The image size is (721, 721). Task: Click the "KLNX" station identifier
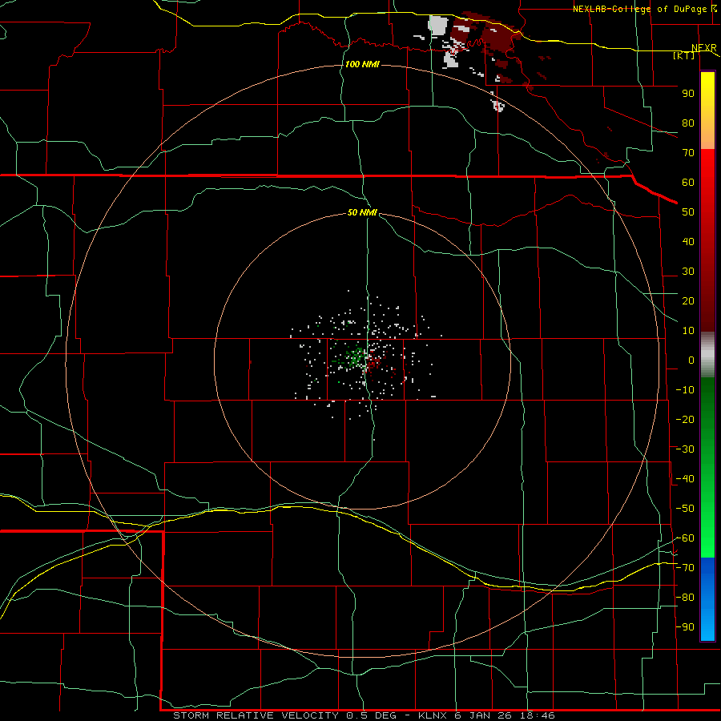(433, 715)
